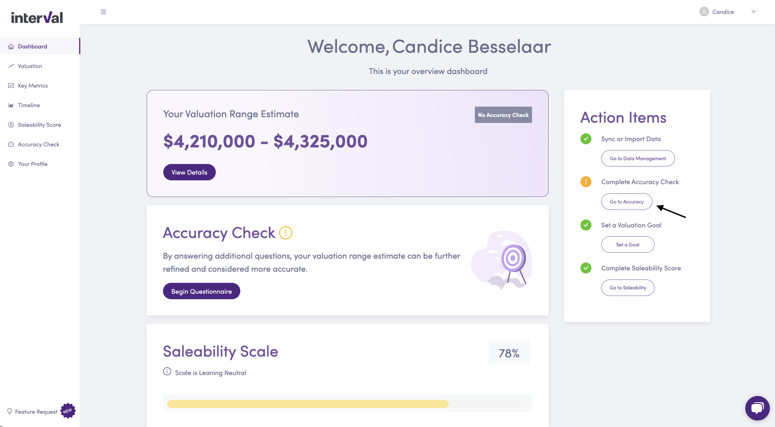
Task: Click Go to Data Management
Action: 638,158
